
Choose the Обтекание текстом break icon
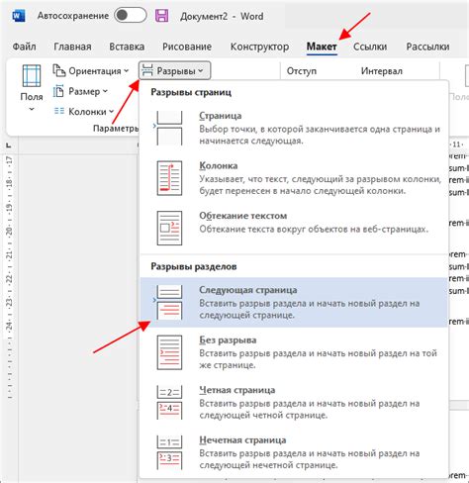pyautogui.click(x=169, y=228)
